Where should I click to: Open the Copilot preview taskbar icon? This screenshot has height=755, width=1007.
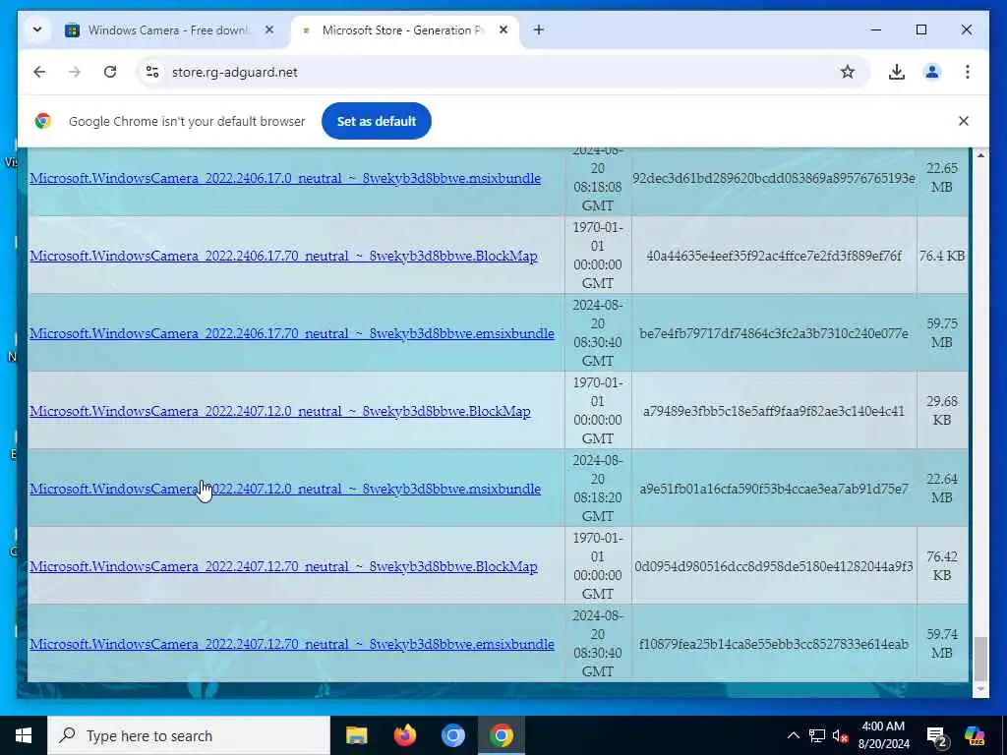975,735
